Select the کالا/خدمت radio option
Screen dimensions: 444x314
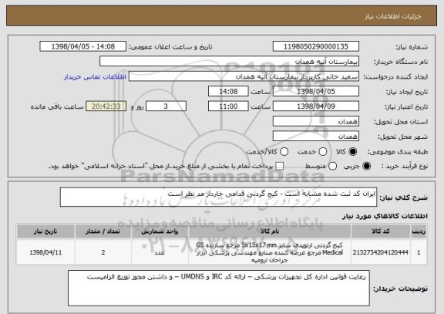point(284,152)
